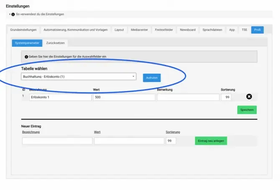Click 'Eintrag neu anlegen' button
Viewport: 280px width, 190px height.
pos(211,141)
